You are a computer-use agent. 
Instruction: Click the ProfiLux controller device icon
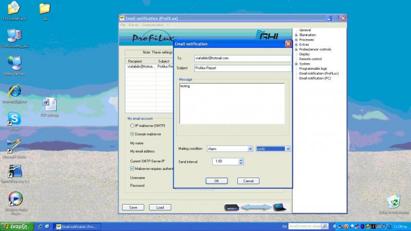[x=232, y=207]
